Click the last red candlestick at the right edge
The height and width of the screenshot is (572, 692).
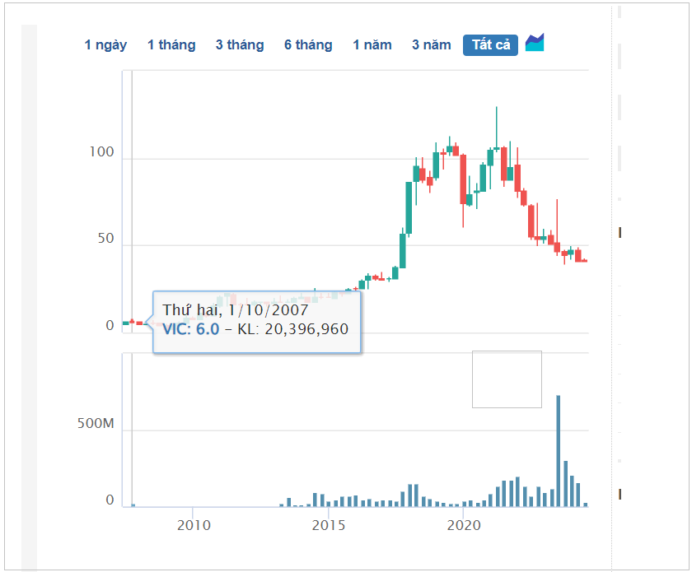coord(584,261)
